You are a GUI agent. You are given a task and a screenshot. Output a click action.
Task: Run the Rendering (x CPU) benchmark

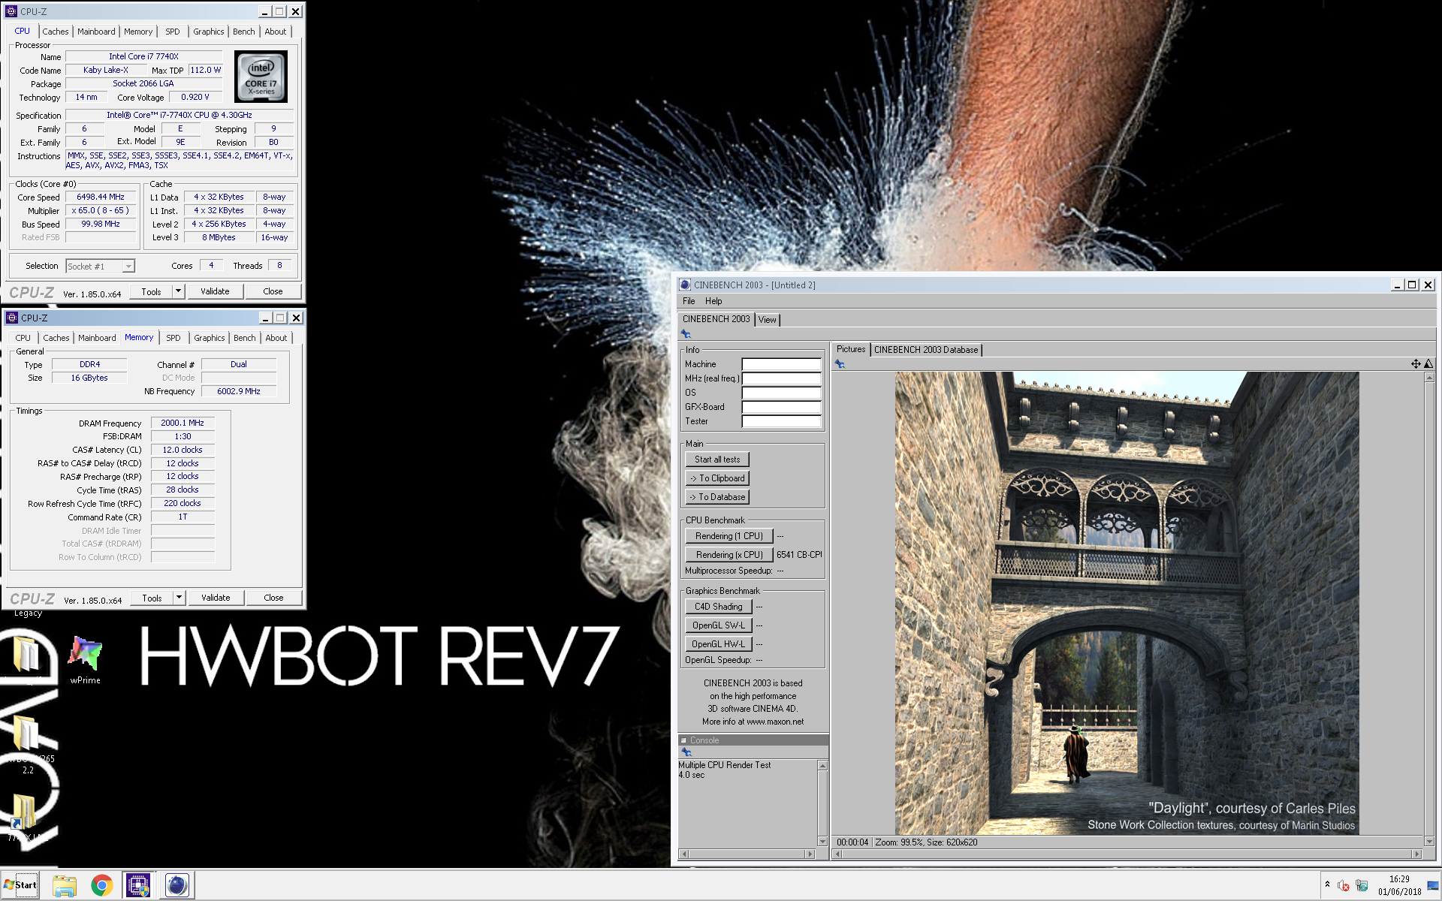[729, 555]
